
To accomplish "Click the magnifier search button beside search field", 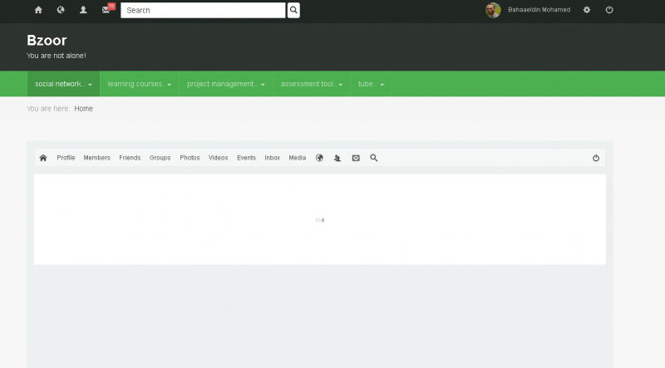I will click(x=293, y=10).
